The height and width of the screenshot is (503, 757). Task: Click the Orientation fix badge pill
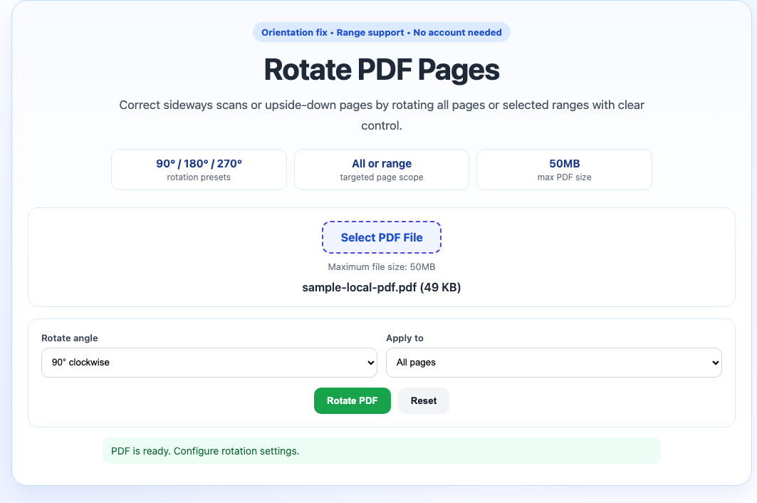pyautogui.click(x=293, y=32)
